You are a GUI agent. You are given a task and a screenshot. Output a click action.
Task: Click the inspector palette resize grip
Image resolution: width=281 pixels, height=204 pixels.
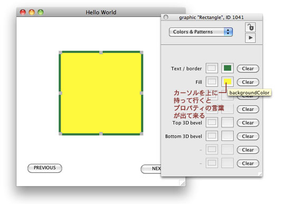tap(260, 174)
